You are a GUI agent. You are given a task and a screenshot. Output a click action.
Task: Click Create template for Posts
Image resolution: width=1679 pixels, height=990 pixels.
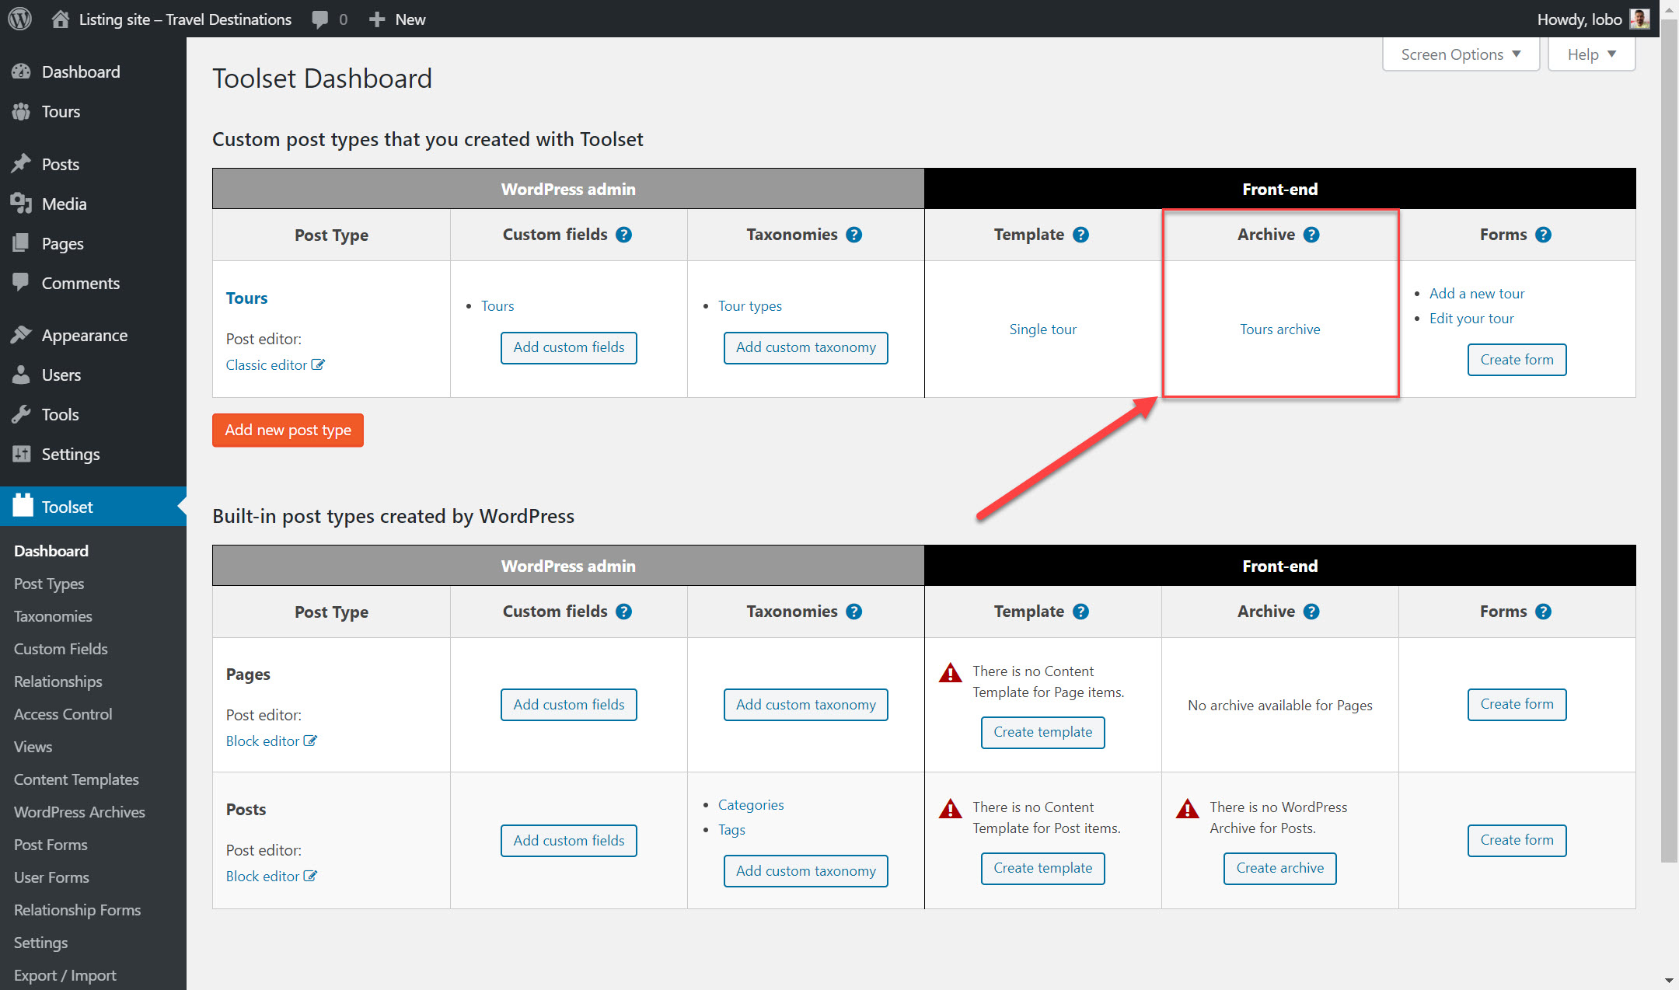pos(1042,868)
